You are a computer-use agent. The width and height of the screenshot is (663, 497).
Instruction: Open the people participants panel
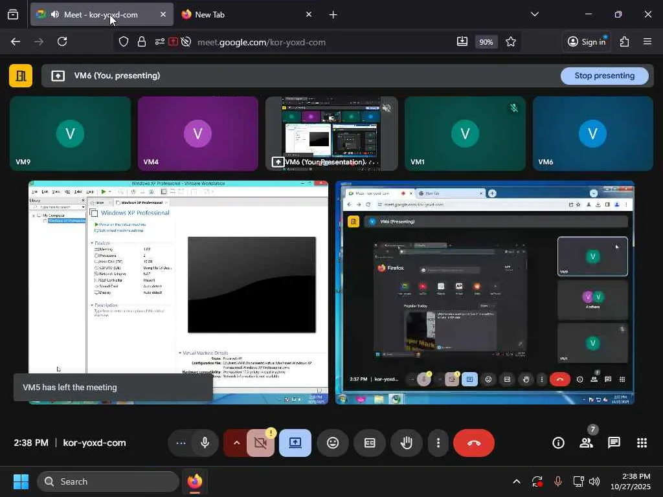[x=586, y=443]
